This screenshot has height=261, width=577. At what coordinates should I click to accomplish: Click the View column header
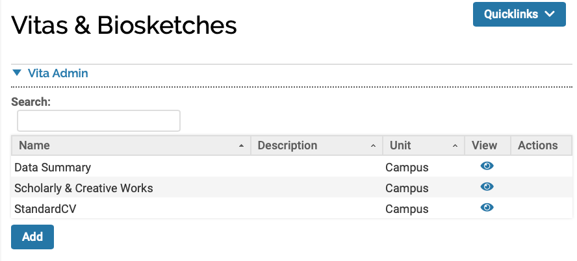pyautogui.click(x=484, y=145)
